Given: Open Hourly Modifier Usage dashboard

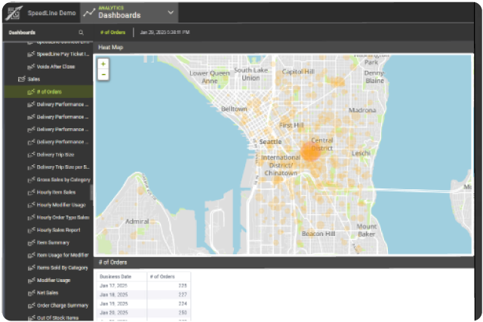Looking at the screenshot, I should point(61,204).
